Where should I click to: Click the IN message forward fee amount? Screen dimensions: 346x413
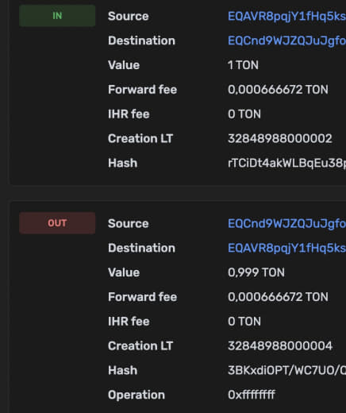point(278,90)
